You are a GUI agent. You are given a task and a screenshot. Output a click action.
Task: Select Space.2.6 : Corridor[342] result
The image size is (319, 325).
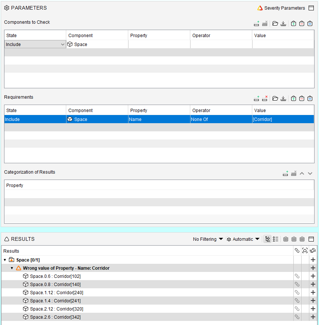[x=55, y=317]
